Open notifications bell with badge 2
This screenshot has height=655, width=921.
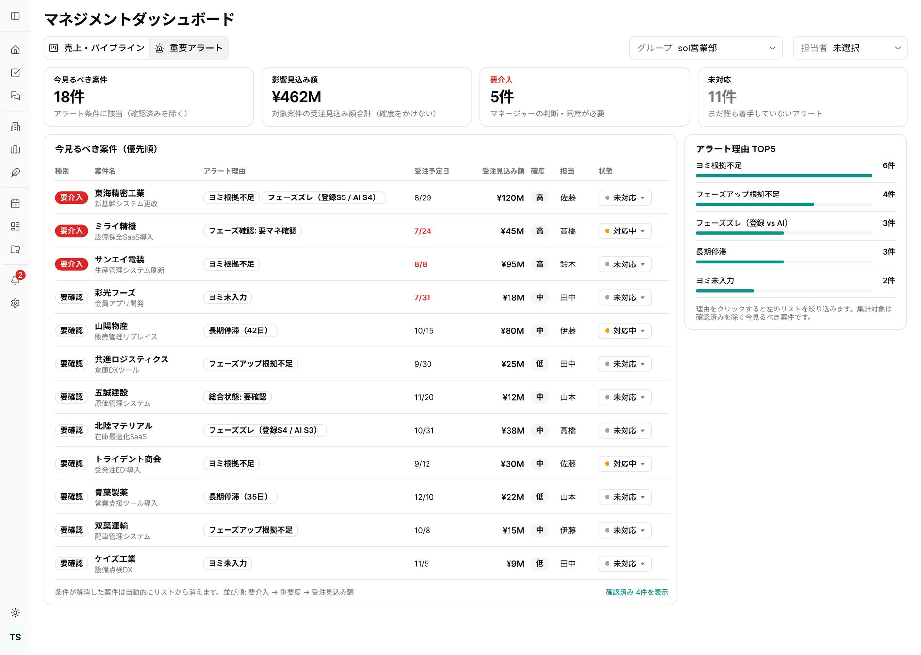[x=16, y=279]
